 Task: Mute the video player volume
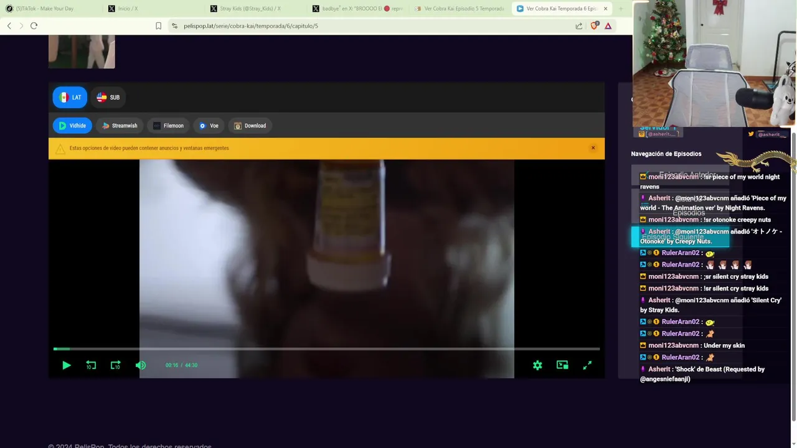click(140, 365)
